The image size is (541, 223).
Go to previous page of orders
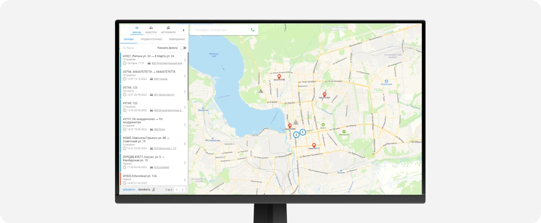(176, 190)
